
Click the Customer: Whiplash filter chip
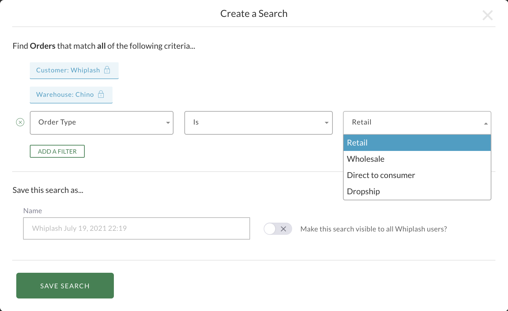pos(68,70)
